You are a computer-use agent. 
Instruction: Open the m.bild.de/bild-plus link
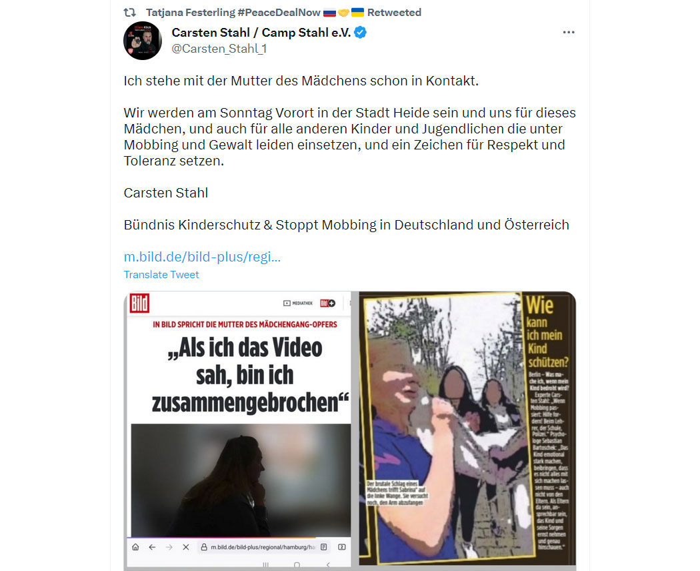click(x=202, y=257)
